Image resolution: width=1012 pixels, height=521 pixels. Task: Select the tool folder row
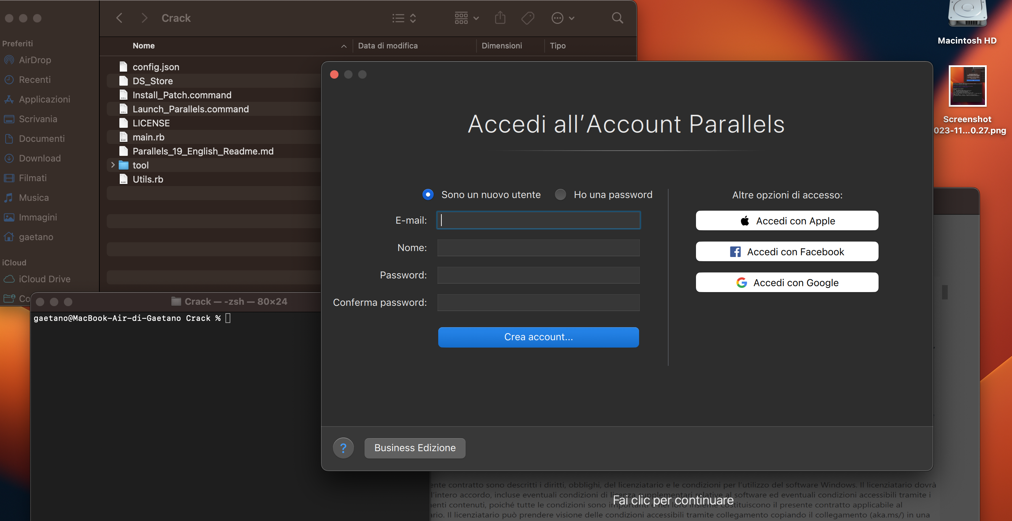coord(214,165)
